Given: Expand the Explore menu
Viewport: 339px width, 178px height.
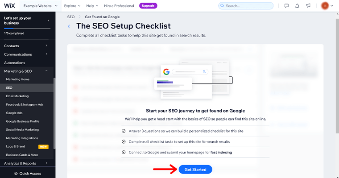Looking at the screenshot, I should coord(72,6).
